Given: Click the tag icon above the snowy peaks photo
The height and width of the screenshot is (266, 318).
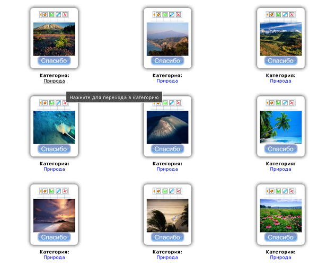Looking at the screenshot, I should [272, 15].
